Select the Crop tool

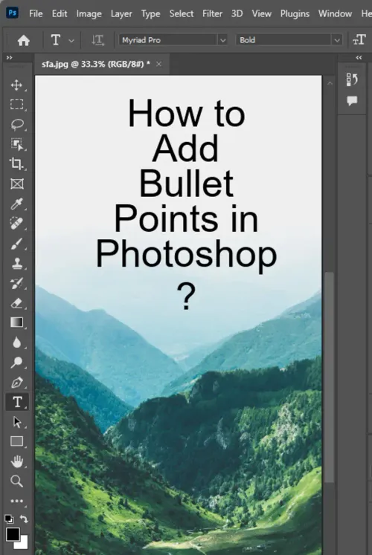16,163
